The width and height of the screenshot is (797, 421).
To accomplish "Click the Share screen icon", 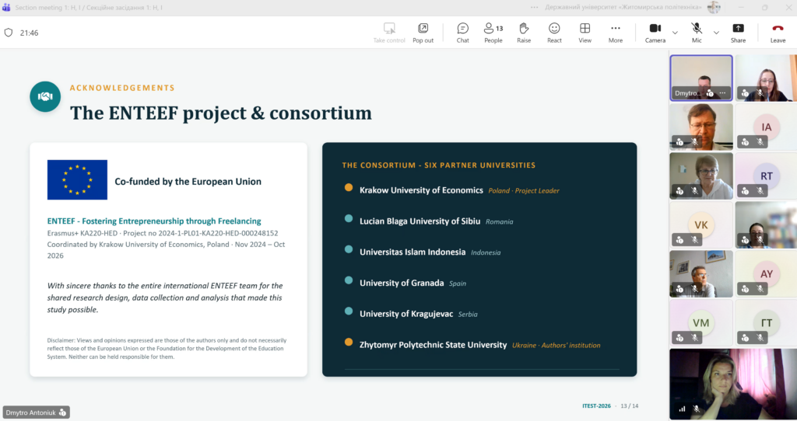I will tap(738, 33).
